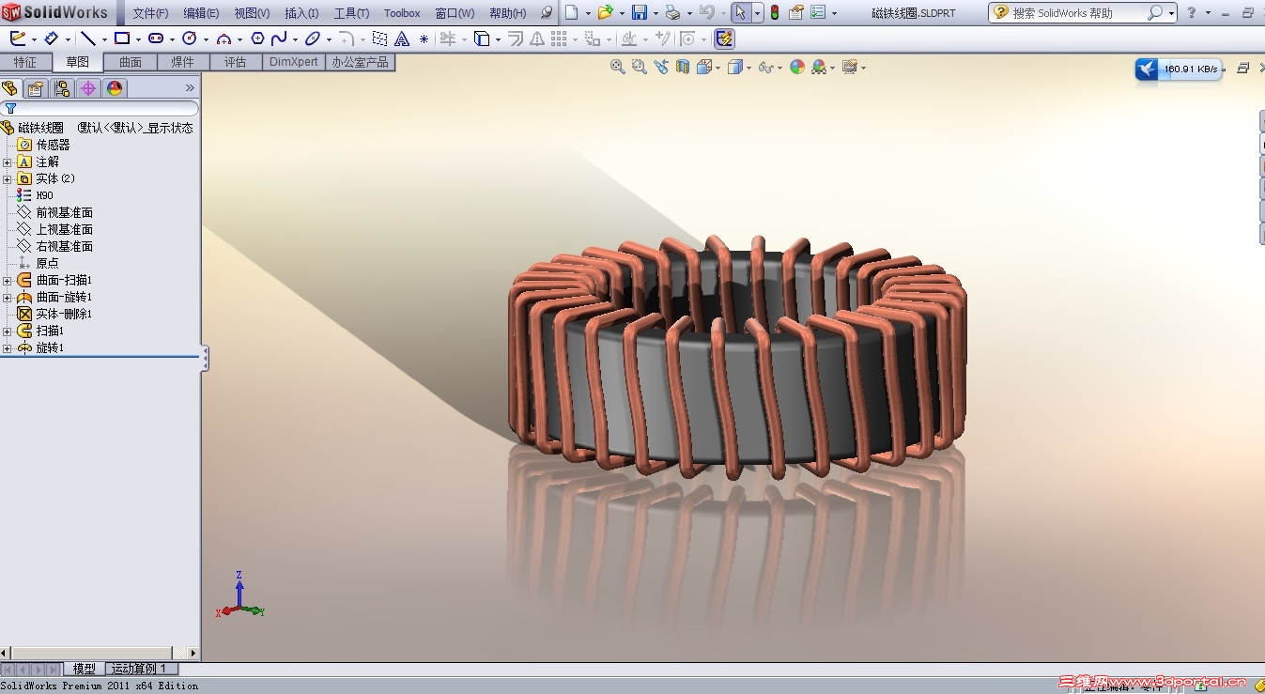1265x694 pixels.
Task: Click the sketch Text tool
Action: [402, 39]
